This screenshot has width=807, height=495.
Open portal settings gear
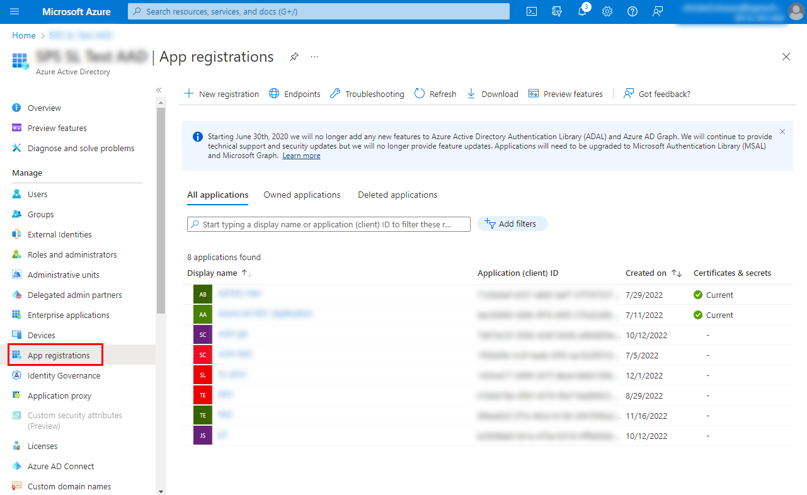[607, 11]
